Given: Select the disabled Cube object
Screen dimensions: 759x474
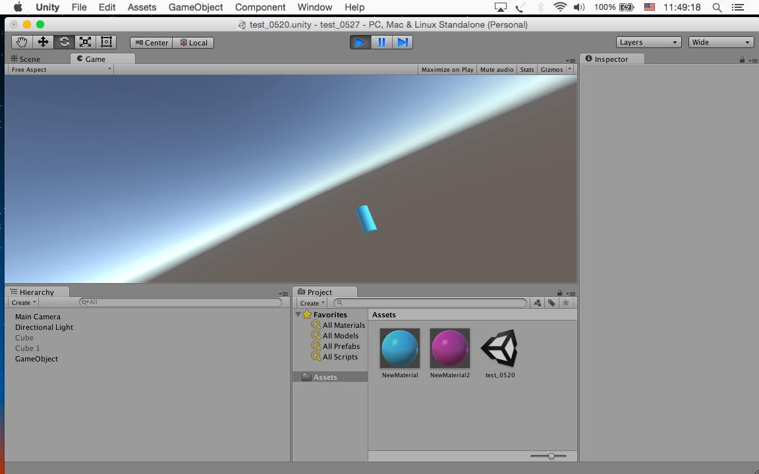Looking at the screenshot, I should (24, 338).
